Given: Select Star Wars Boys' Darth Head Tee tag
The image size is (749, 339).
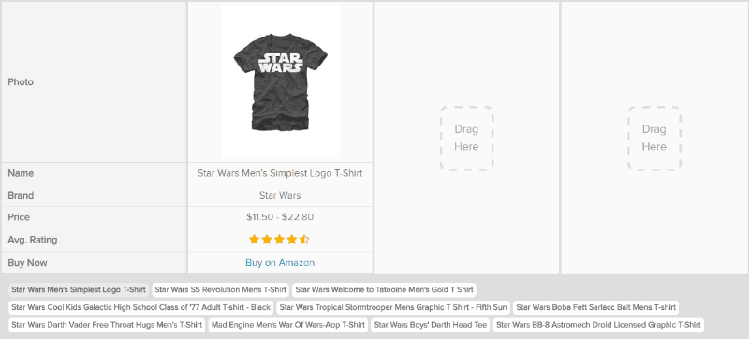Looking at the screenshot, I should pos(431,325).
